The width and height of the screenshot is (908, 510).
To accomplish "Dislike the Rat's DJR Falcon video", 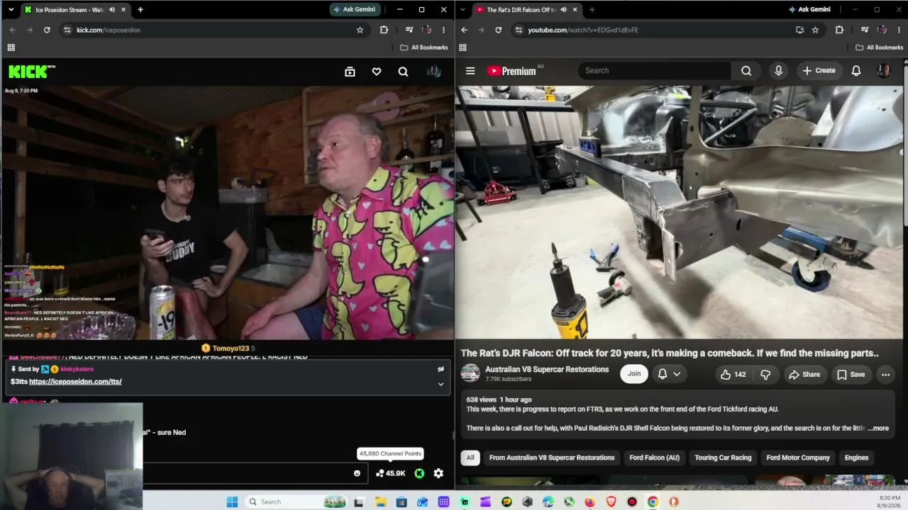I will point(765,374).
